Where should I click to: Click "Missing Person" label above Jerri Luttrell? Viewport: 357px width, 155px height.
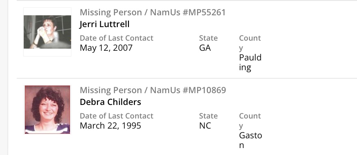pyautogui.click(x=110, y=13)
